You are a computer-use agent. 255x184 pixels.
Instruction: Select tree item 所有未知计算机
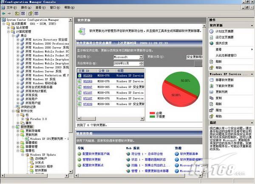tap(36, 91)
